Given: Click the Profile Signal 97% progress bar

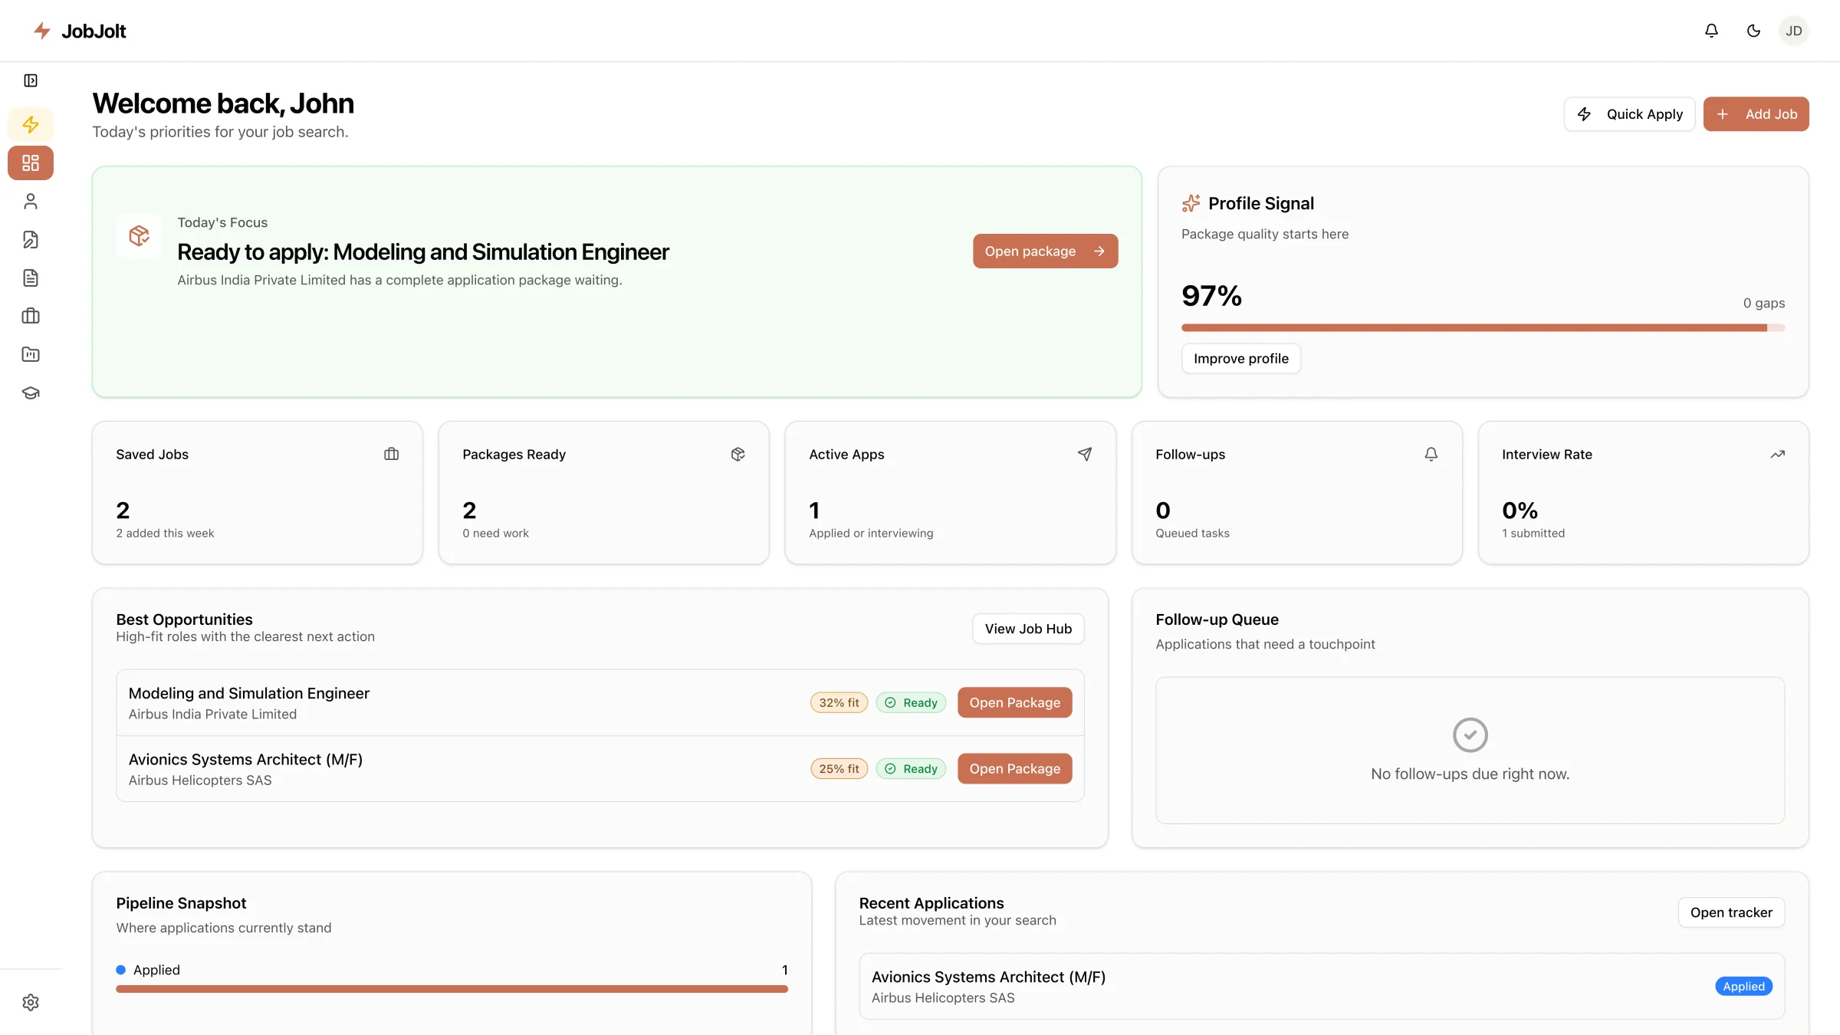Looking at the screenshot, I should [1483, 327].
